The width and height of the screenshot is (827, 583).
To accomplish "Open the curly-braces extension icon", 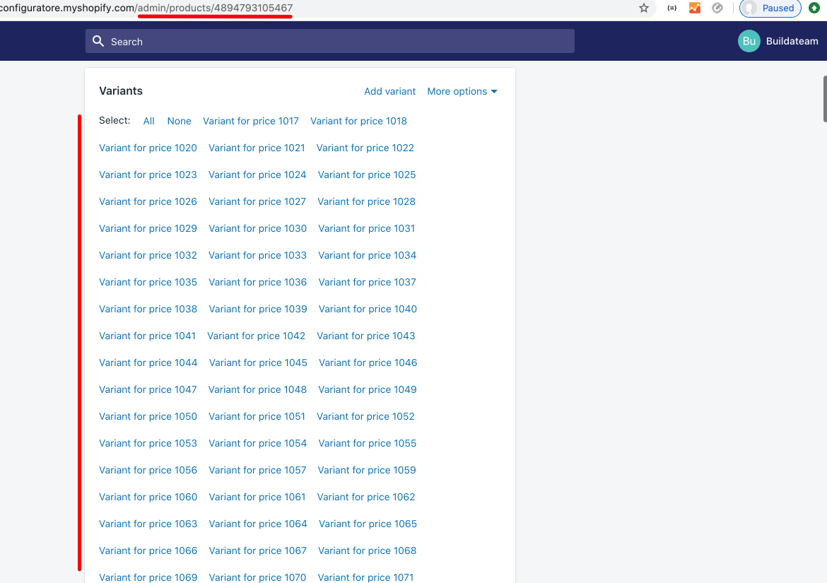I will pyautogui.click(x=672, y=8).
